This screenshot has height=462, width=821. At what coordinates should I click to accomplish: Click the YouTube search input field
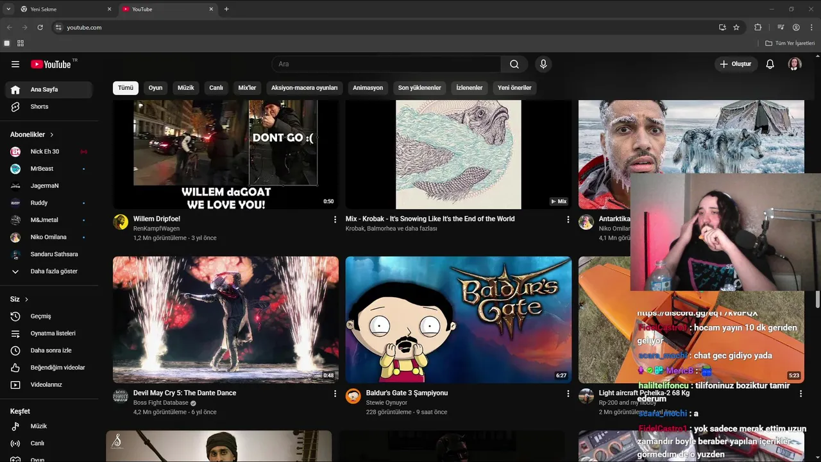pos(386,64)
